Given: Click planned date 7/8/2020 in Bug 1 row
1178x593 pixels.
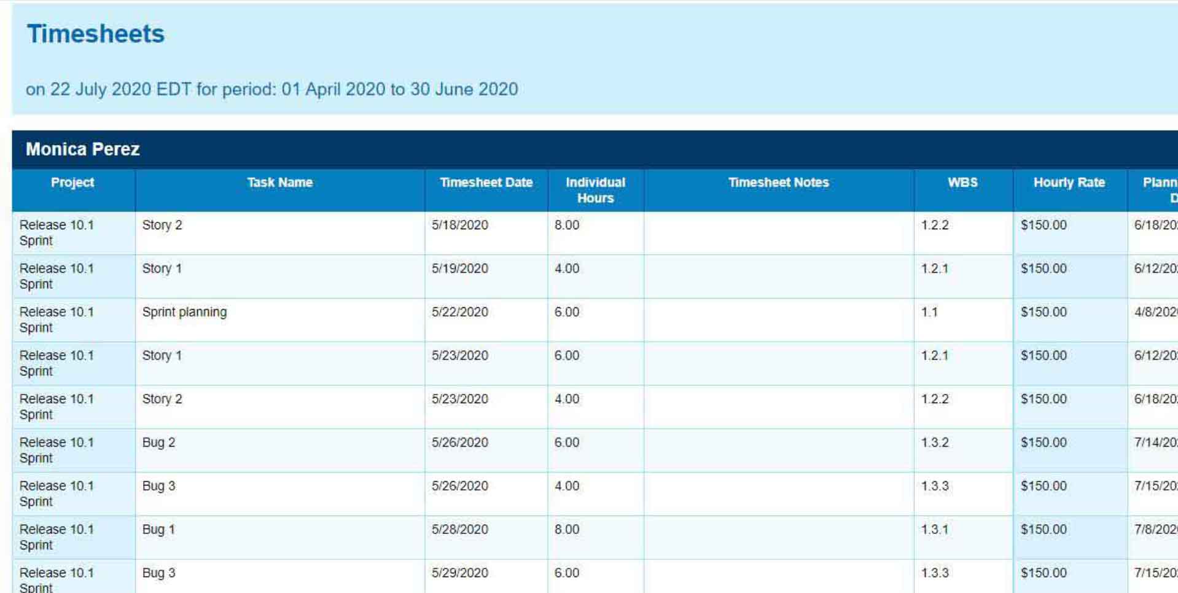Looking at the screenshot, I should [x=1156, y=530].
